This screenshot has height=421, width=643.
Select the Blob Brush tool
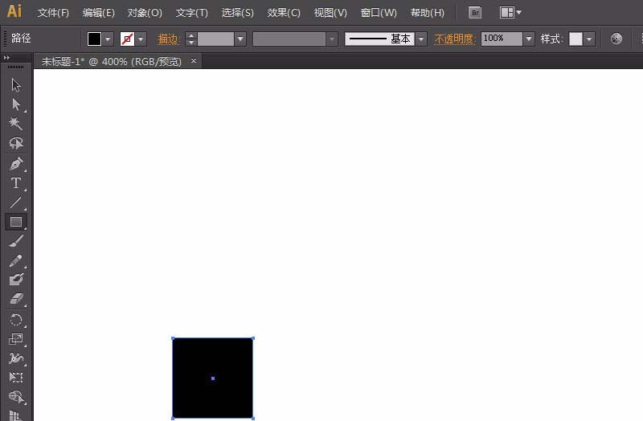click(16, 280)
